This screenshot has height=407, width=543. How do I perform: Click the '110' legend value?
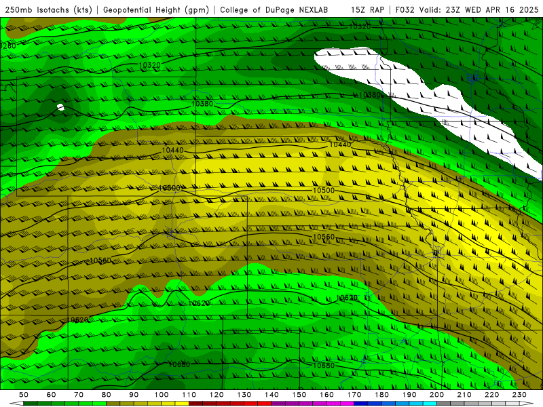coord(189,395)
